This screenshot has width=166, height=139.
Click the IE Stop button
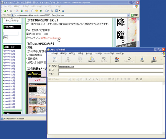[17, 11]
